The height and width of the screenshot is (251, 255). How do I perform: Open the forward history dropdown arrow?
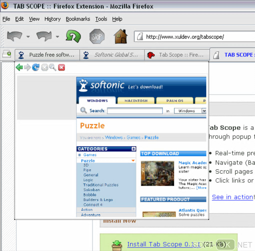pyautogui.click(x=57, y=37)
